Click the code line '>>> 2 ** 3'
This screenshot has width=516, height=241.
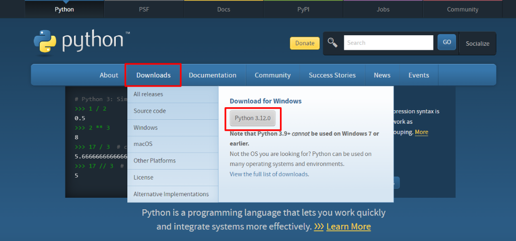click(x=92, y=128)
